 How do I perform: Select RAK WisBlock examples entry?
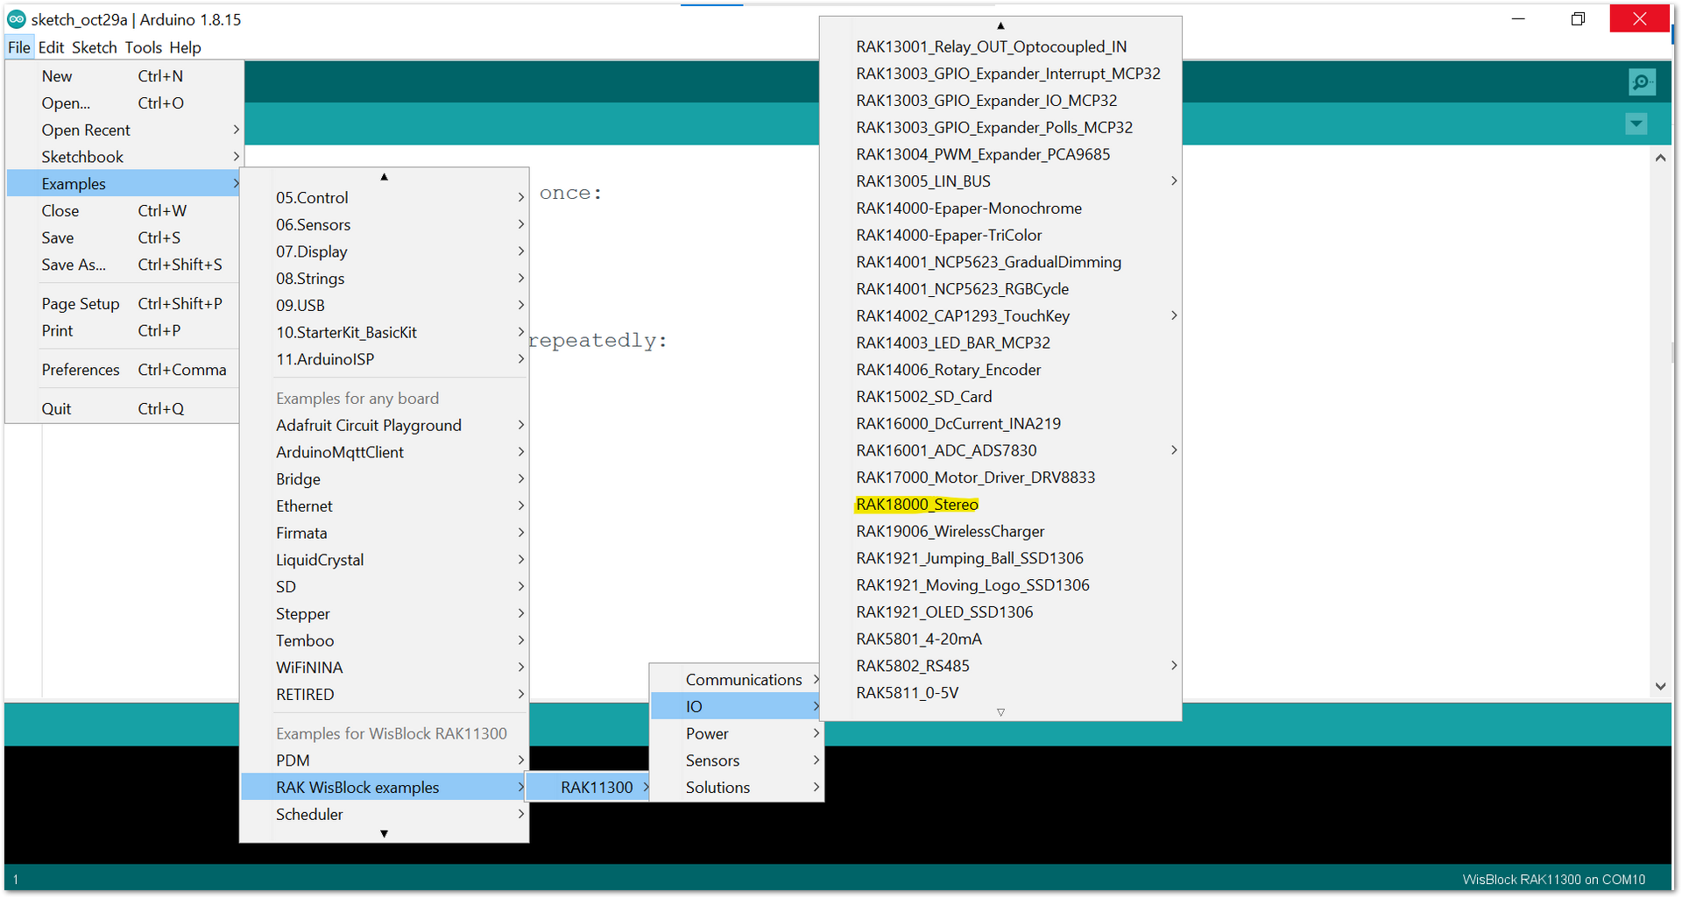pyautogui.click(x=385, y=788)
